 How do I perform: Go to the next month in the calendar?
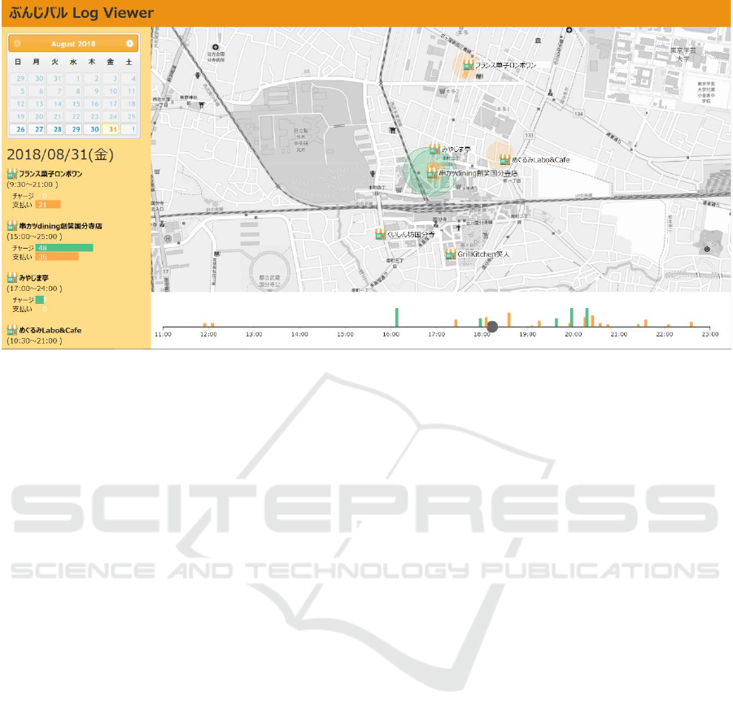point(129,43)
